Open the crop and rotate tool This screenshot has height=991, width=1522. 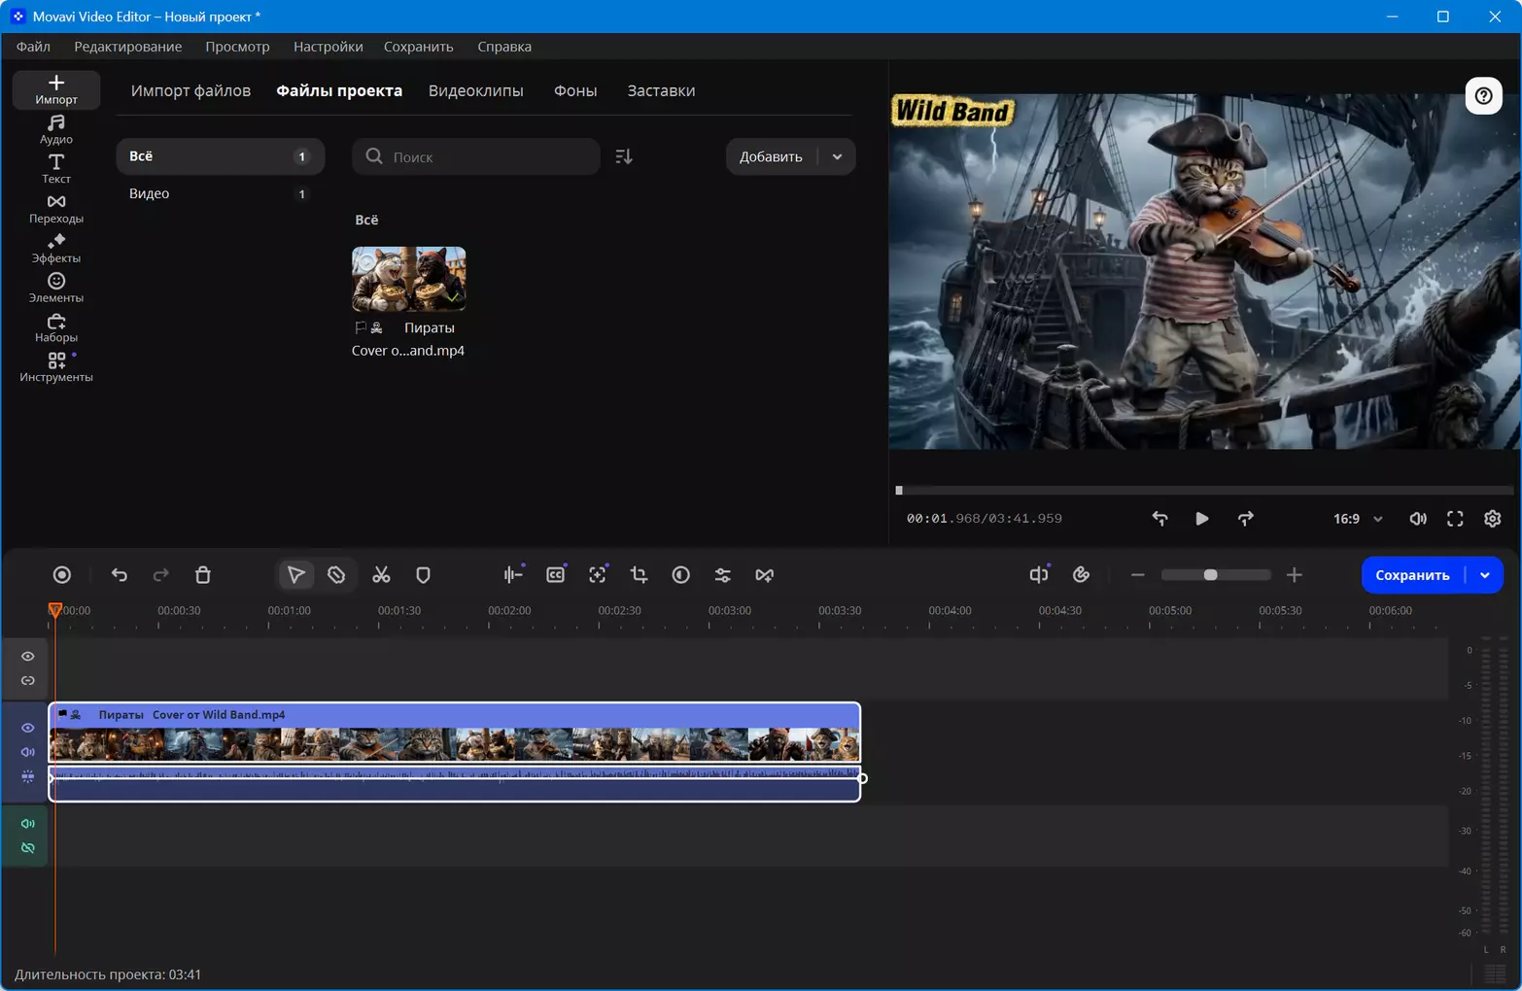639,575
